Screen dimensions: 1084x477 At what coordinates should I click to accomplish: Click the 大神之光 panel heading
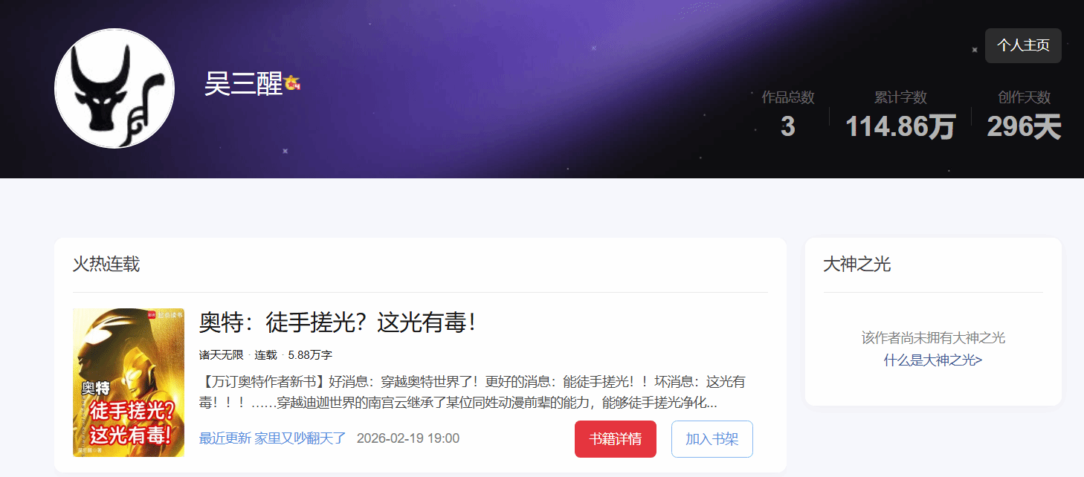click(857, 265)
